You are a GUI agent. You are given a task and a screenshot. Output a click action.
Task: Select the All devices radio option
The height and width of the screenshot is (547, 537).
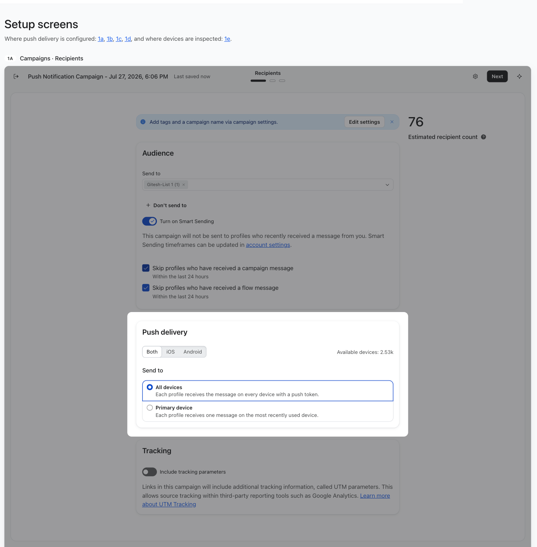pyautogui.click(x=150, y=387)
